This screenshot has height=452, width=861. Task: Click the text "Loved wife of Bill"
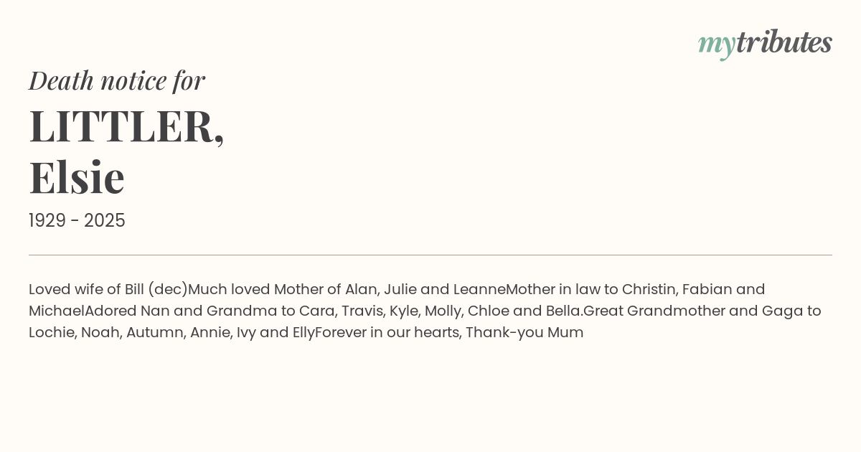point(87,289)
